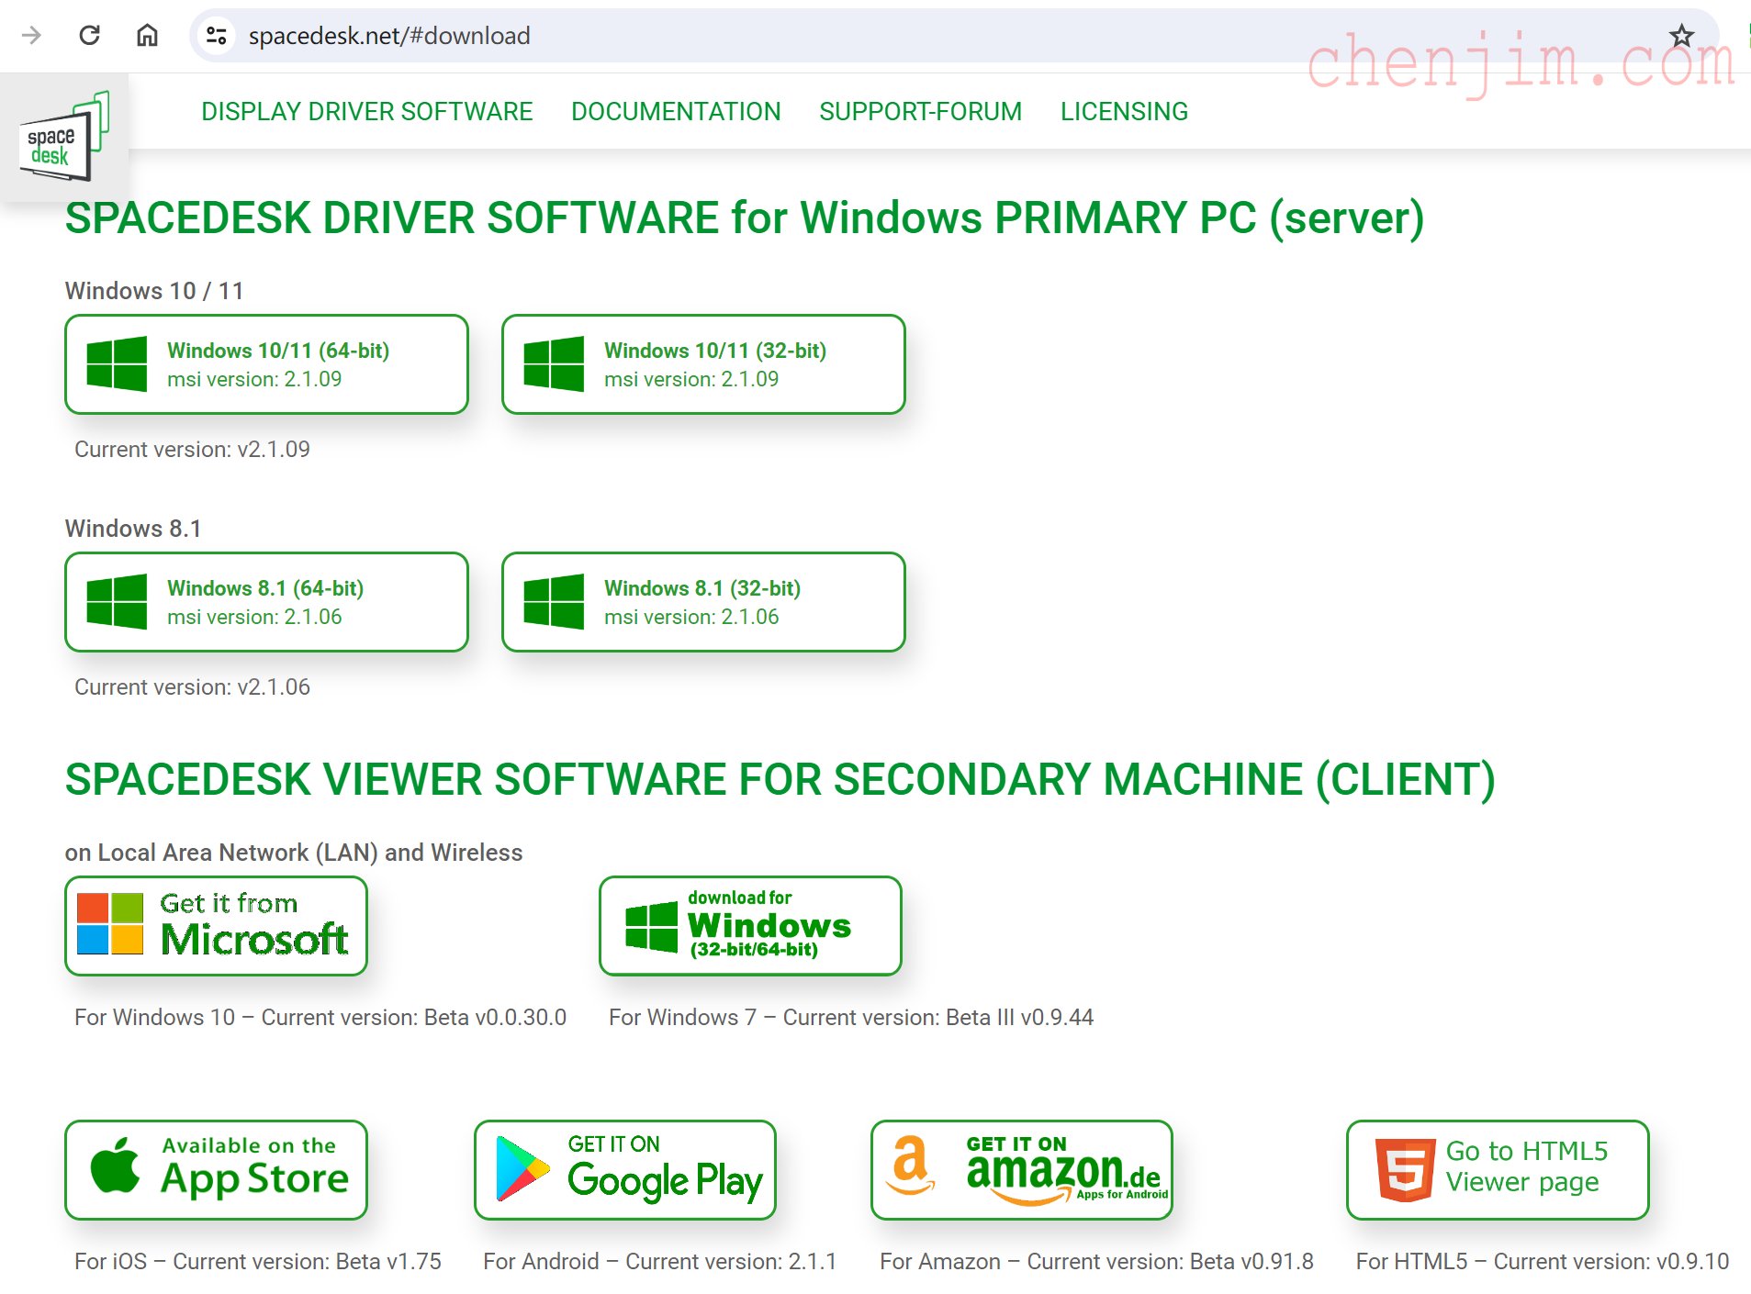Open download for Windows (32-bit/64-bit) viewer
The image size is (1751, 1294).
750,926
